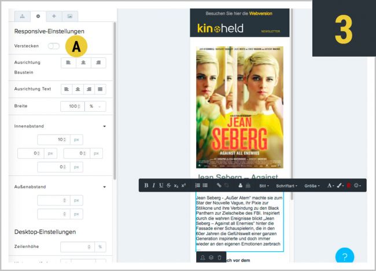Switch to the image tab
The image size is (376, 271).
pos(70,17)
